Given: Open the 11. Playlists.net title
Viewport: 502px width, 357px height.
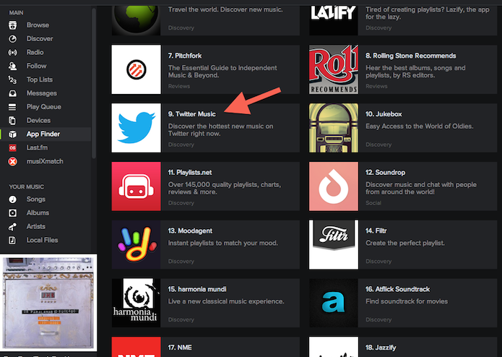Looking at the screenshot, I should 190,173.
